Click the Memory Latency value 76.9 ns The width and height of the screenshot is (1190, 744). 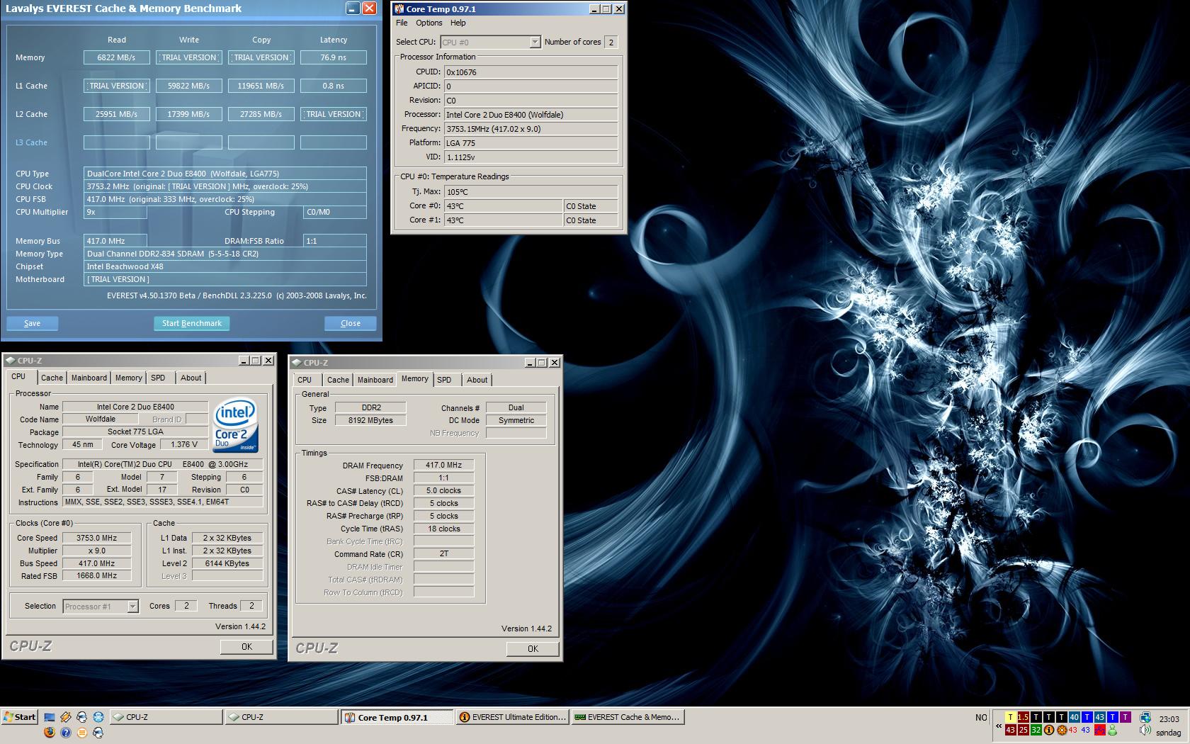click(x=334, y=57)
